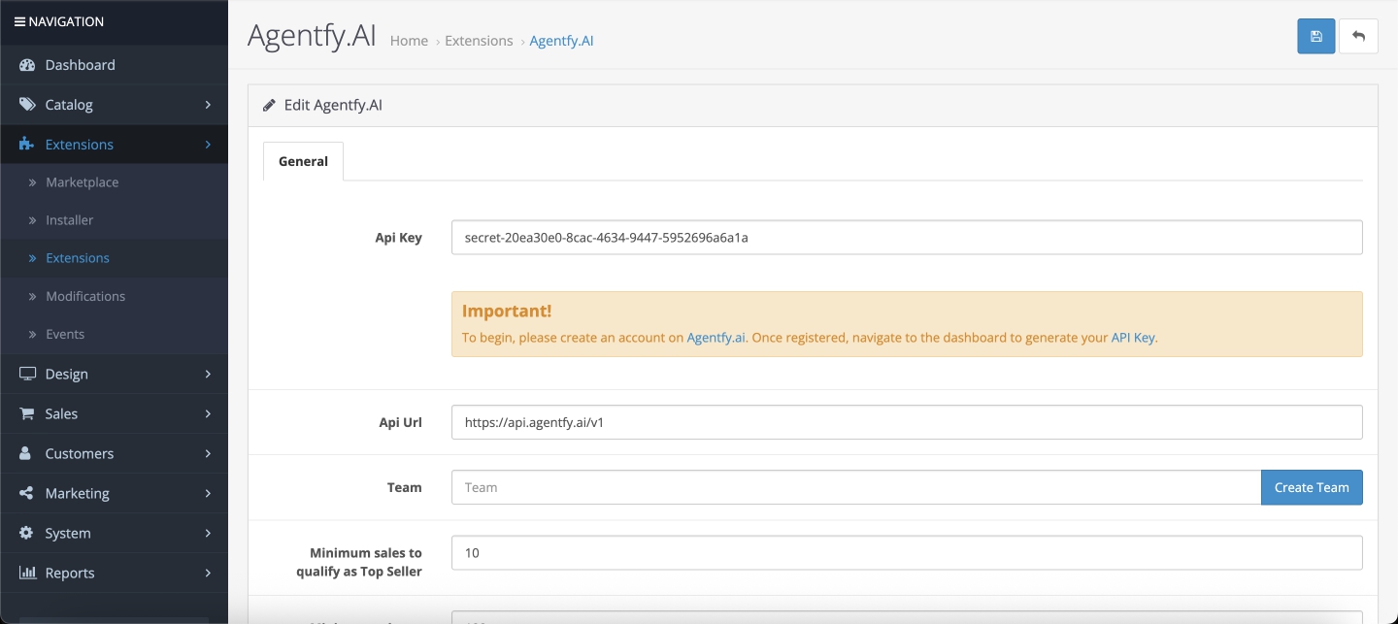The height and width of the screenshot is (624, 1398).
Task: Open the Marketplace sidebar entry
Action: pyautogui.click(x=82, y=181)
